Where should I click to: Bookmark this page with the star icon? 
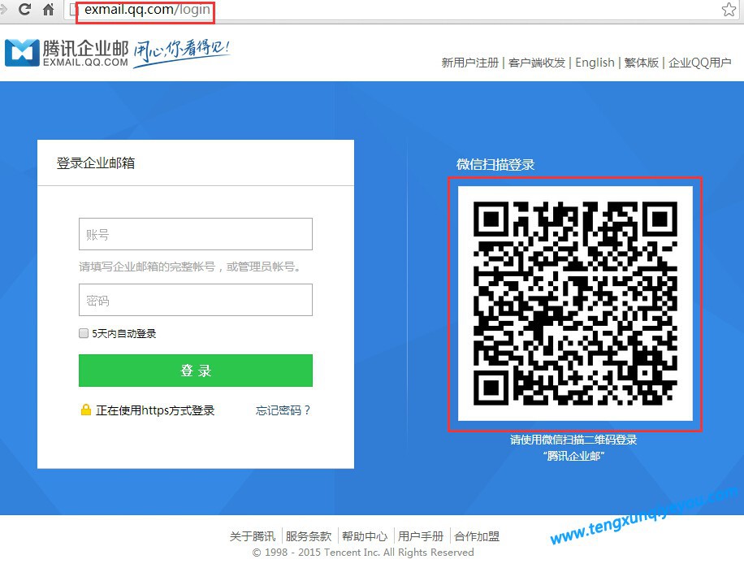[729, 10]
